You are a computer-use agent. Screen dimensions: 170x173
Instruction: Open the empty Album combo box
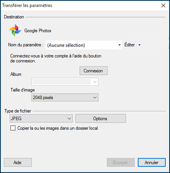click(x=65, y=82)
